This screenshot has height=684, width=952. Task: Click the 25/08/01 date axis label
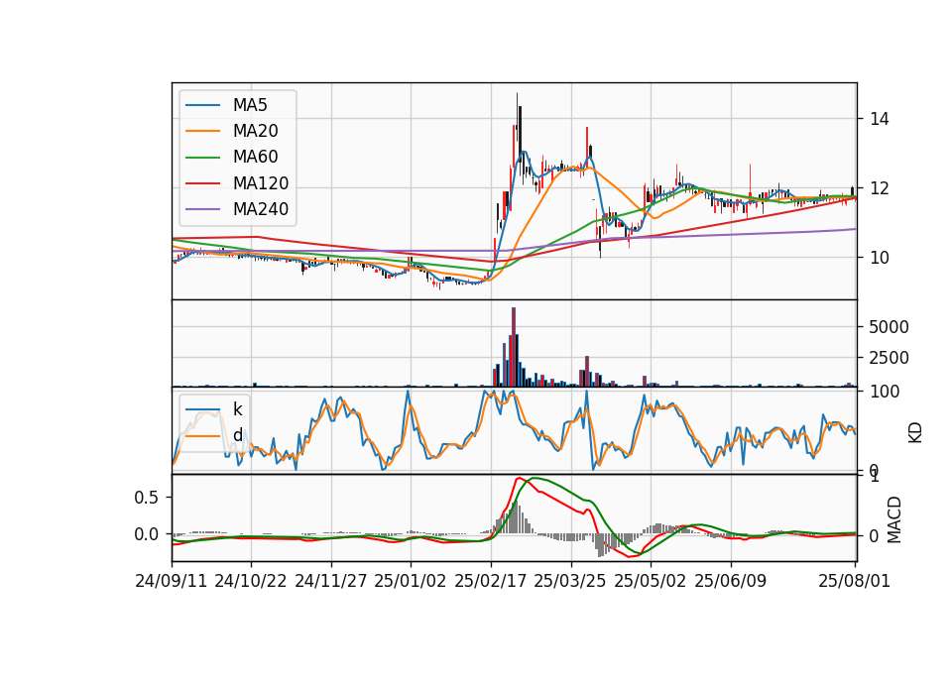point(854,581)
